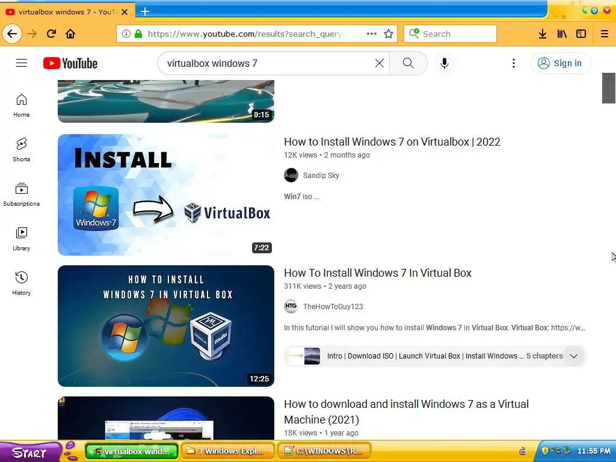Open Subscriptions in the YouTube sidebar

21,194
